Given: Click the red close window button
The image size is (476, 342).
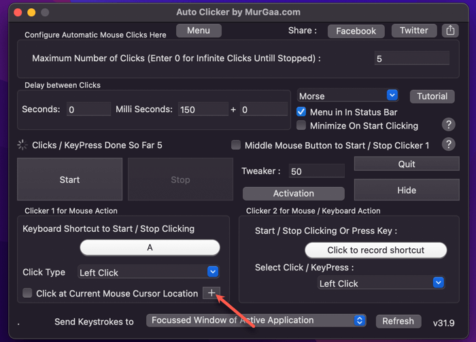Looking at the screenshot, I should (18, 12).
